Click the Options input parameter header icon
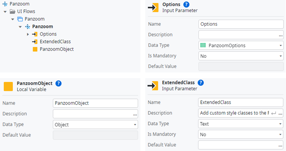The image size is (286, 151). [153, 8]
